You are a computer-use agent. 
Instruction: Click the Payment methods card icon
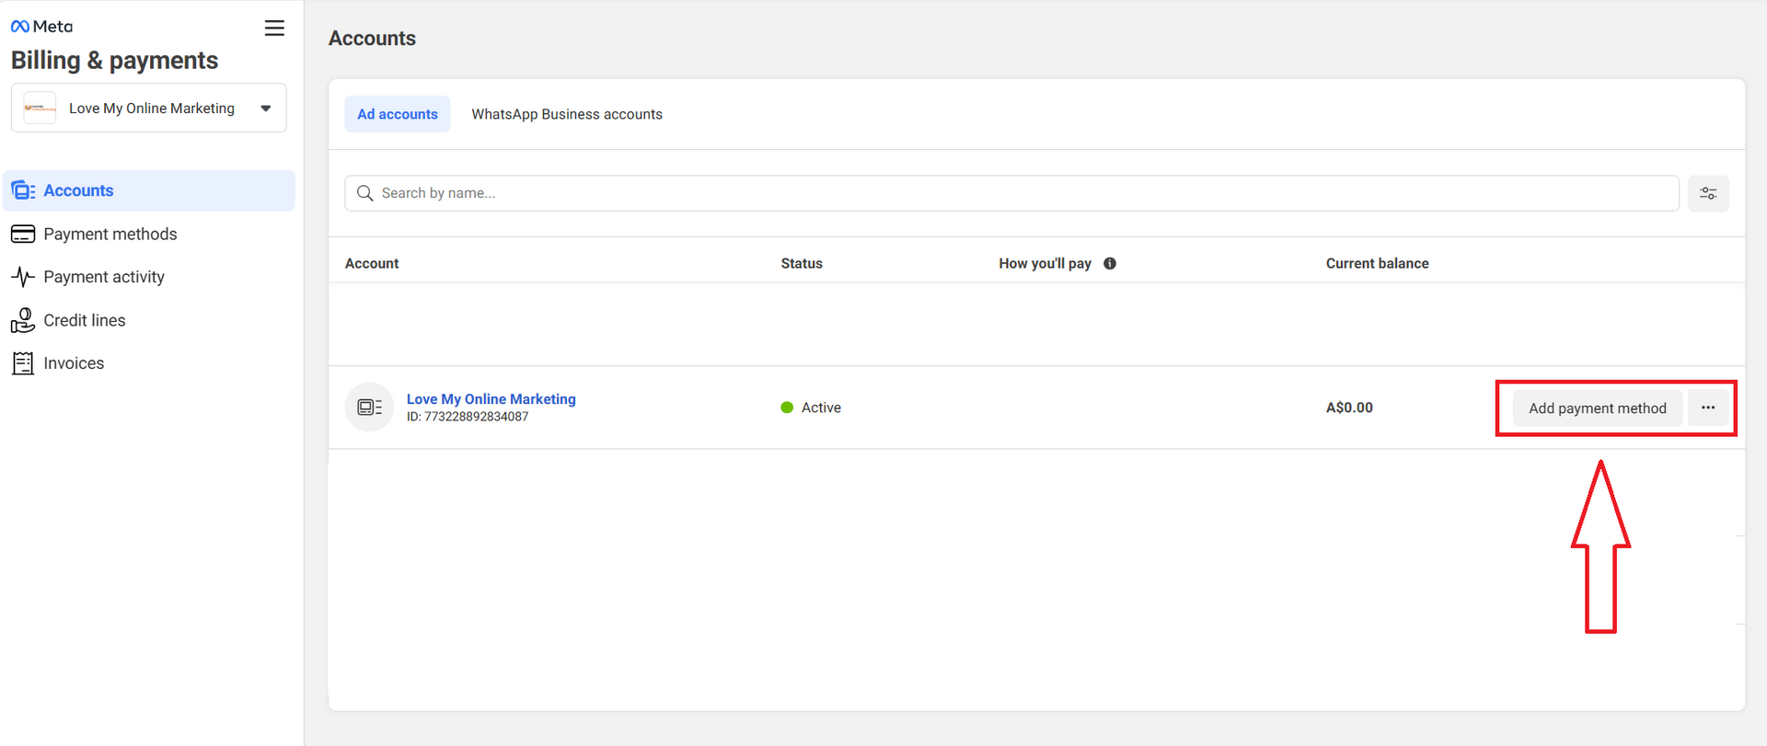pos(23,234)
